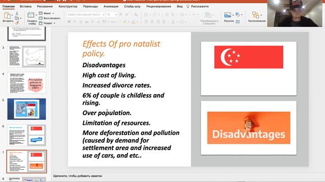Align text right in the ribbon
The height and width of the screenshot is (182, 325).
click(x=158, y=22)
